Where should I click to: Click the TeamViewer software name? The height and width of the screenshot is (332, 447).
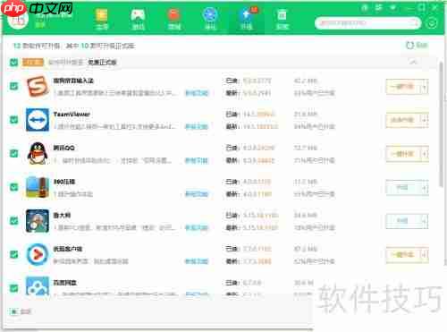pos(72,115)
